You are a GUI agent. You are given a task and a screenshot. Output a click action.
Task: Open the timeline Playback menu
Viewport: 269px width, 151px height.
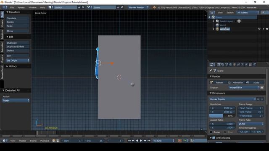pos(45,141)
